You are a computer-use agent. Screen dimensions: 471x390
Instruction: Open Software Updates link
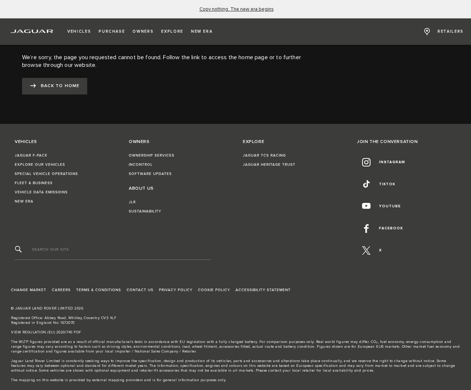tap(150, 174)
